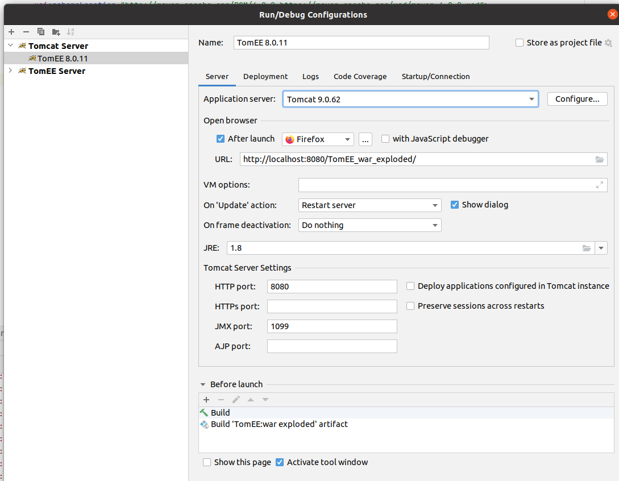Open On 'Update' action dropdown

(369, 205)
